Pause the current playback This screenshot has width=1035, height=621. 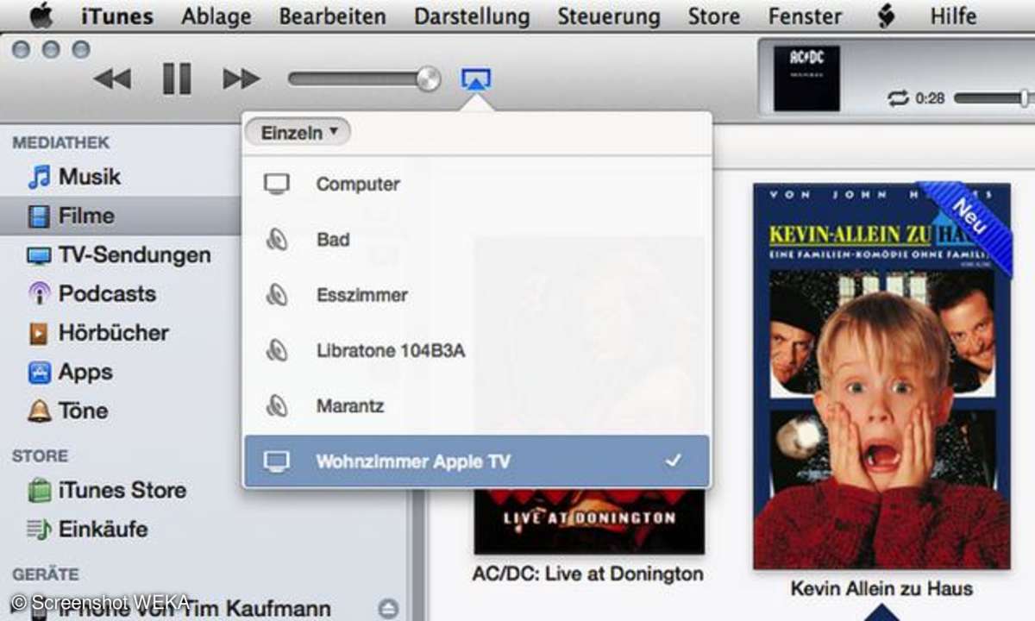tap(177, 79)
